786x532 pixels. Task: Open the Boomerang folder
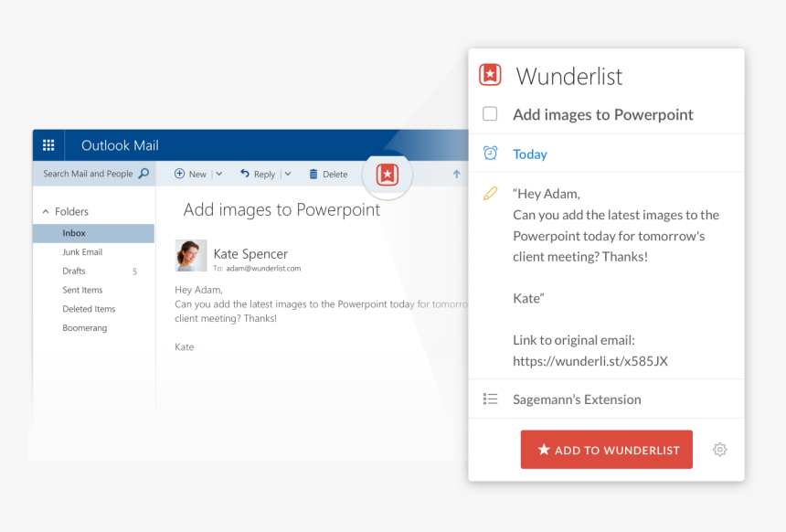pos(85,328)
